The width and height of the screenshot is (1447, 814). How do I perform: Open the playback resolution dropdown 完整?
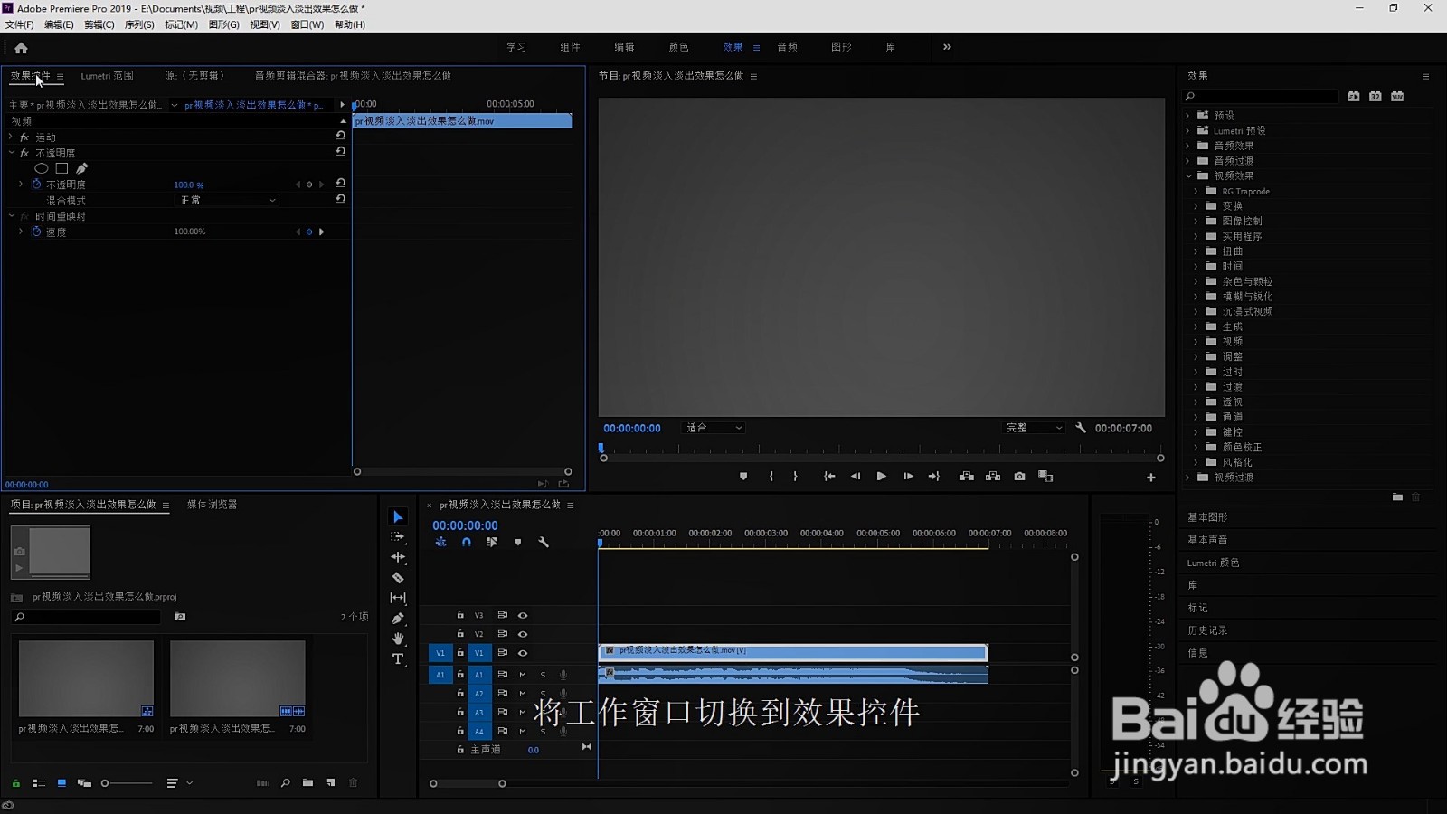pos(1035,428)
